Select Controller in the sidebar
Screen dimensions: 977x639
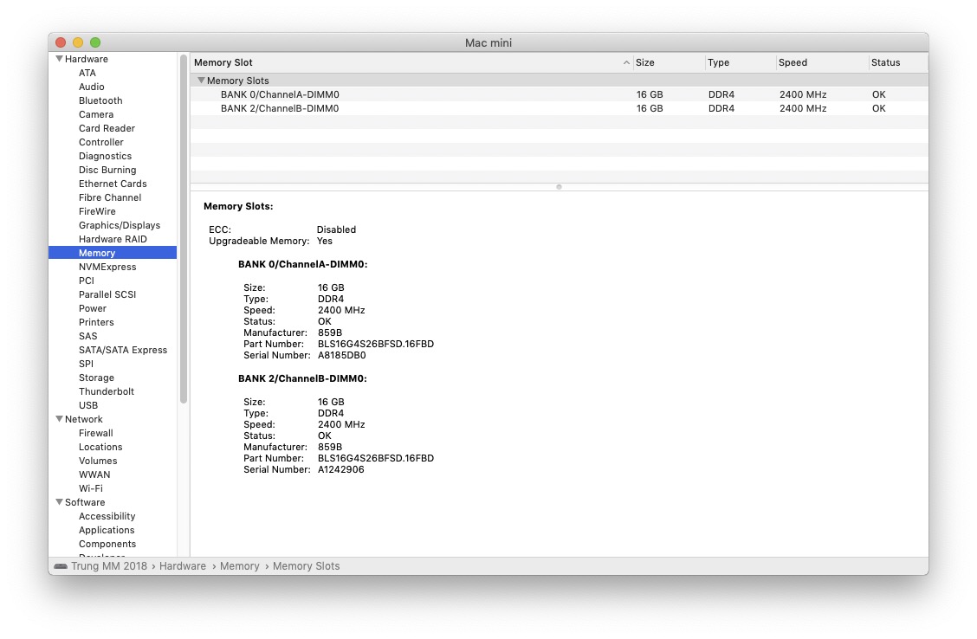point(101,142)
